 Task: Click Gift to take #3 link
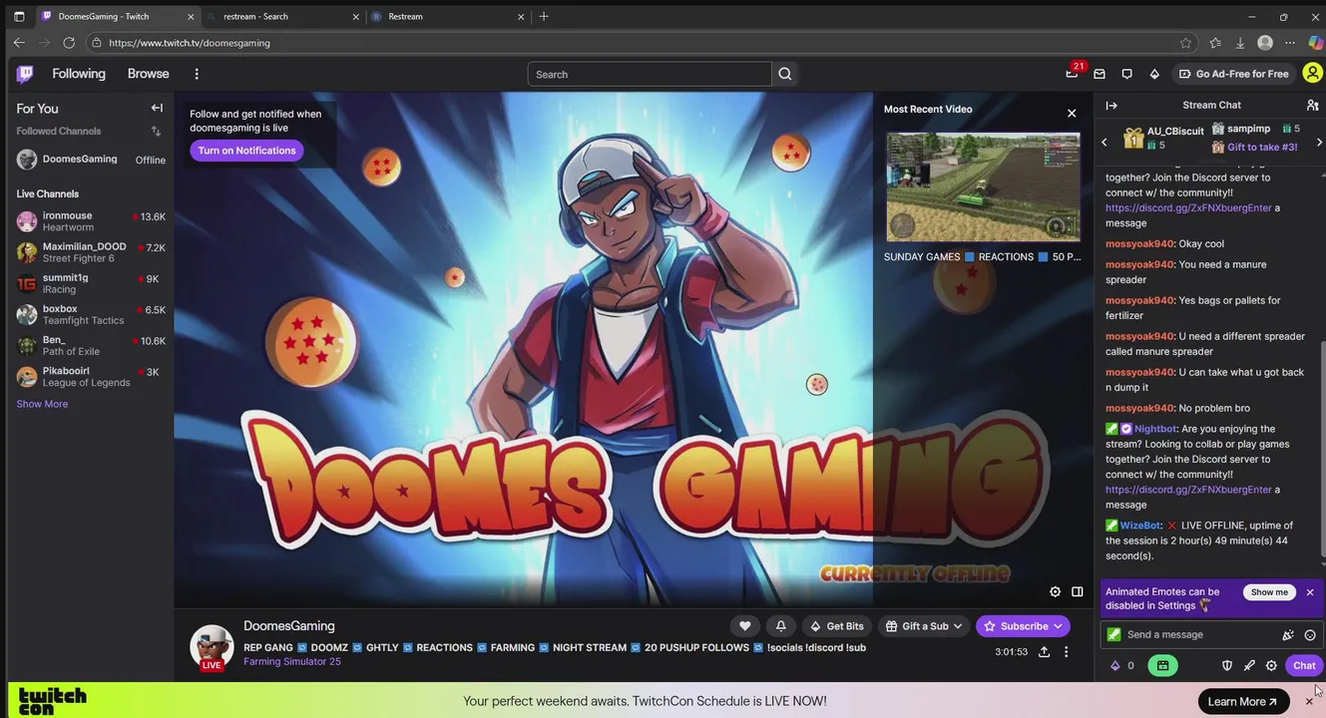click(x=1262, y=147)
